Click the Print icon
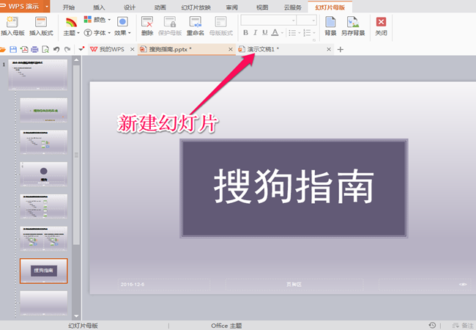Image resolution: width=476 pixels, height=330 pixels. click(x=35, y=49)
